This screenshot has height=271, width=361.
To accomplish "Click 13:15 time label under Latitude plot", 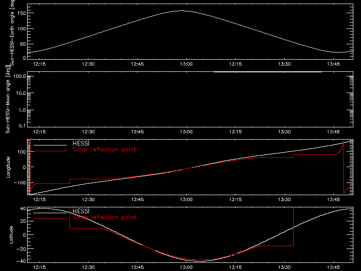I will [235, 267].
